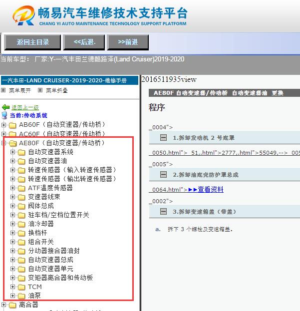Expand the AC60F tree node

[3, 134]
